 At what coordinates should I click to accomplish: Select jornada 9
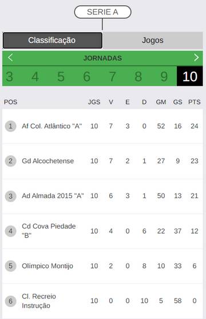click(x=164, y=77)
